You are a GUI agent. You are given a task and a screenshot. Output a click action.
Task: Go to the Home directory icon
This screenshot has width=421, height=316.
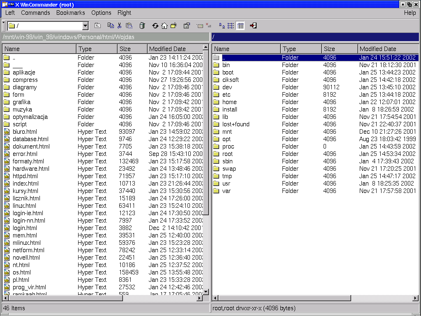pos(164,26)
